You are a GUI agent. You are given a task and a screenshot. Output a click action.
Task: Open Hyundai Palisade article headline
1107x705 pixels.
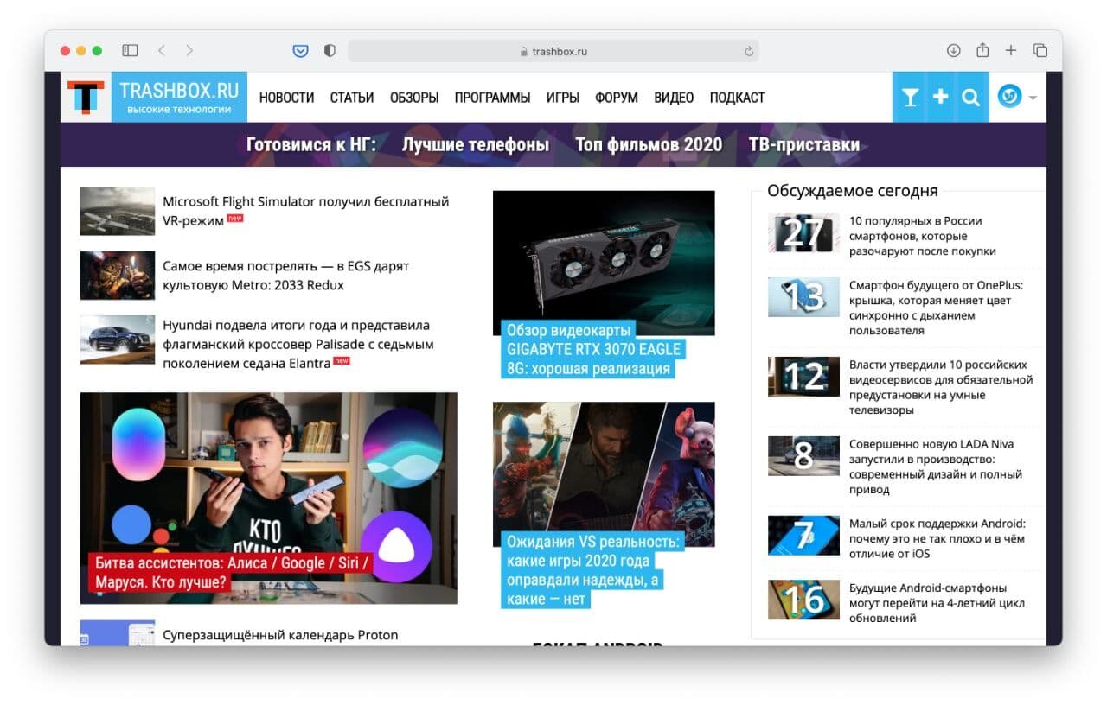point(298,344)
